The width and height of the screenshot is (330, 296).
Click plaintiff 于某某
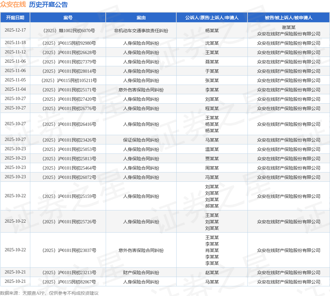(212, 71)
